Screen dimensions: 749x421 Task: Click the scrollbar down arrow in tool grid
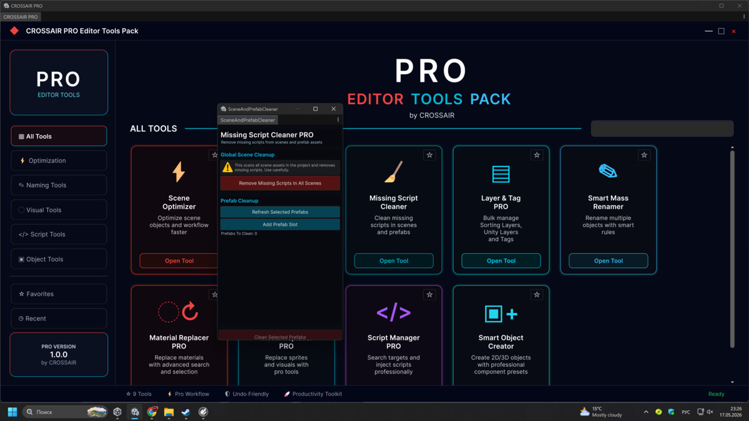coord(733,382)
